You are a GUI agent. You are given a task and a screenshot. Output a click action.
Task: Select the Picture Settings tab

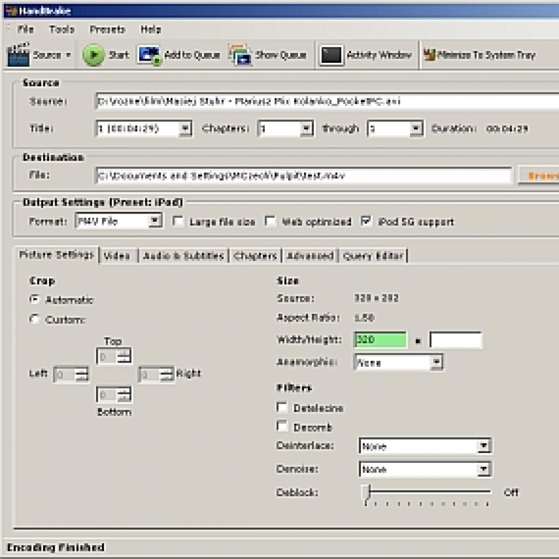(56, 255)
